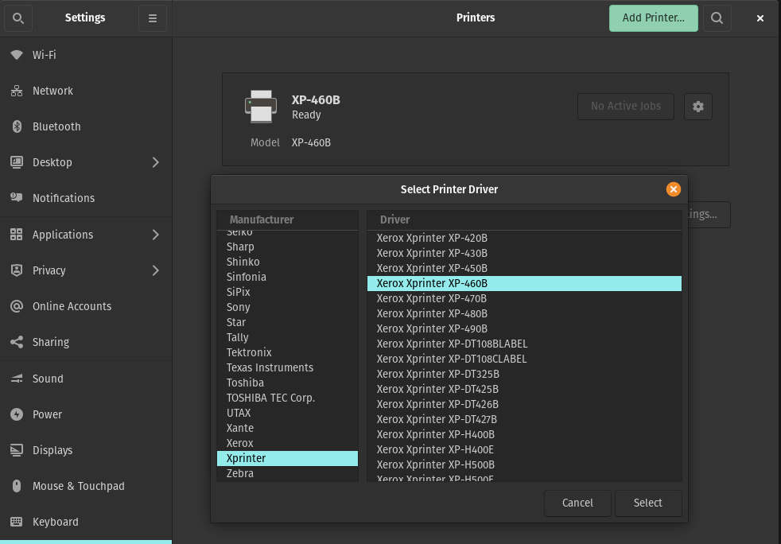Screen dimensions: 781x544
Task: Expand the Applications submenu chevron
Action: (x=155, y=235)
